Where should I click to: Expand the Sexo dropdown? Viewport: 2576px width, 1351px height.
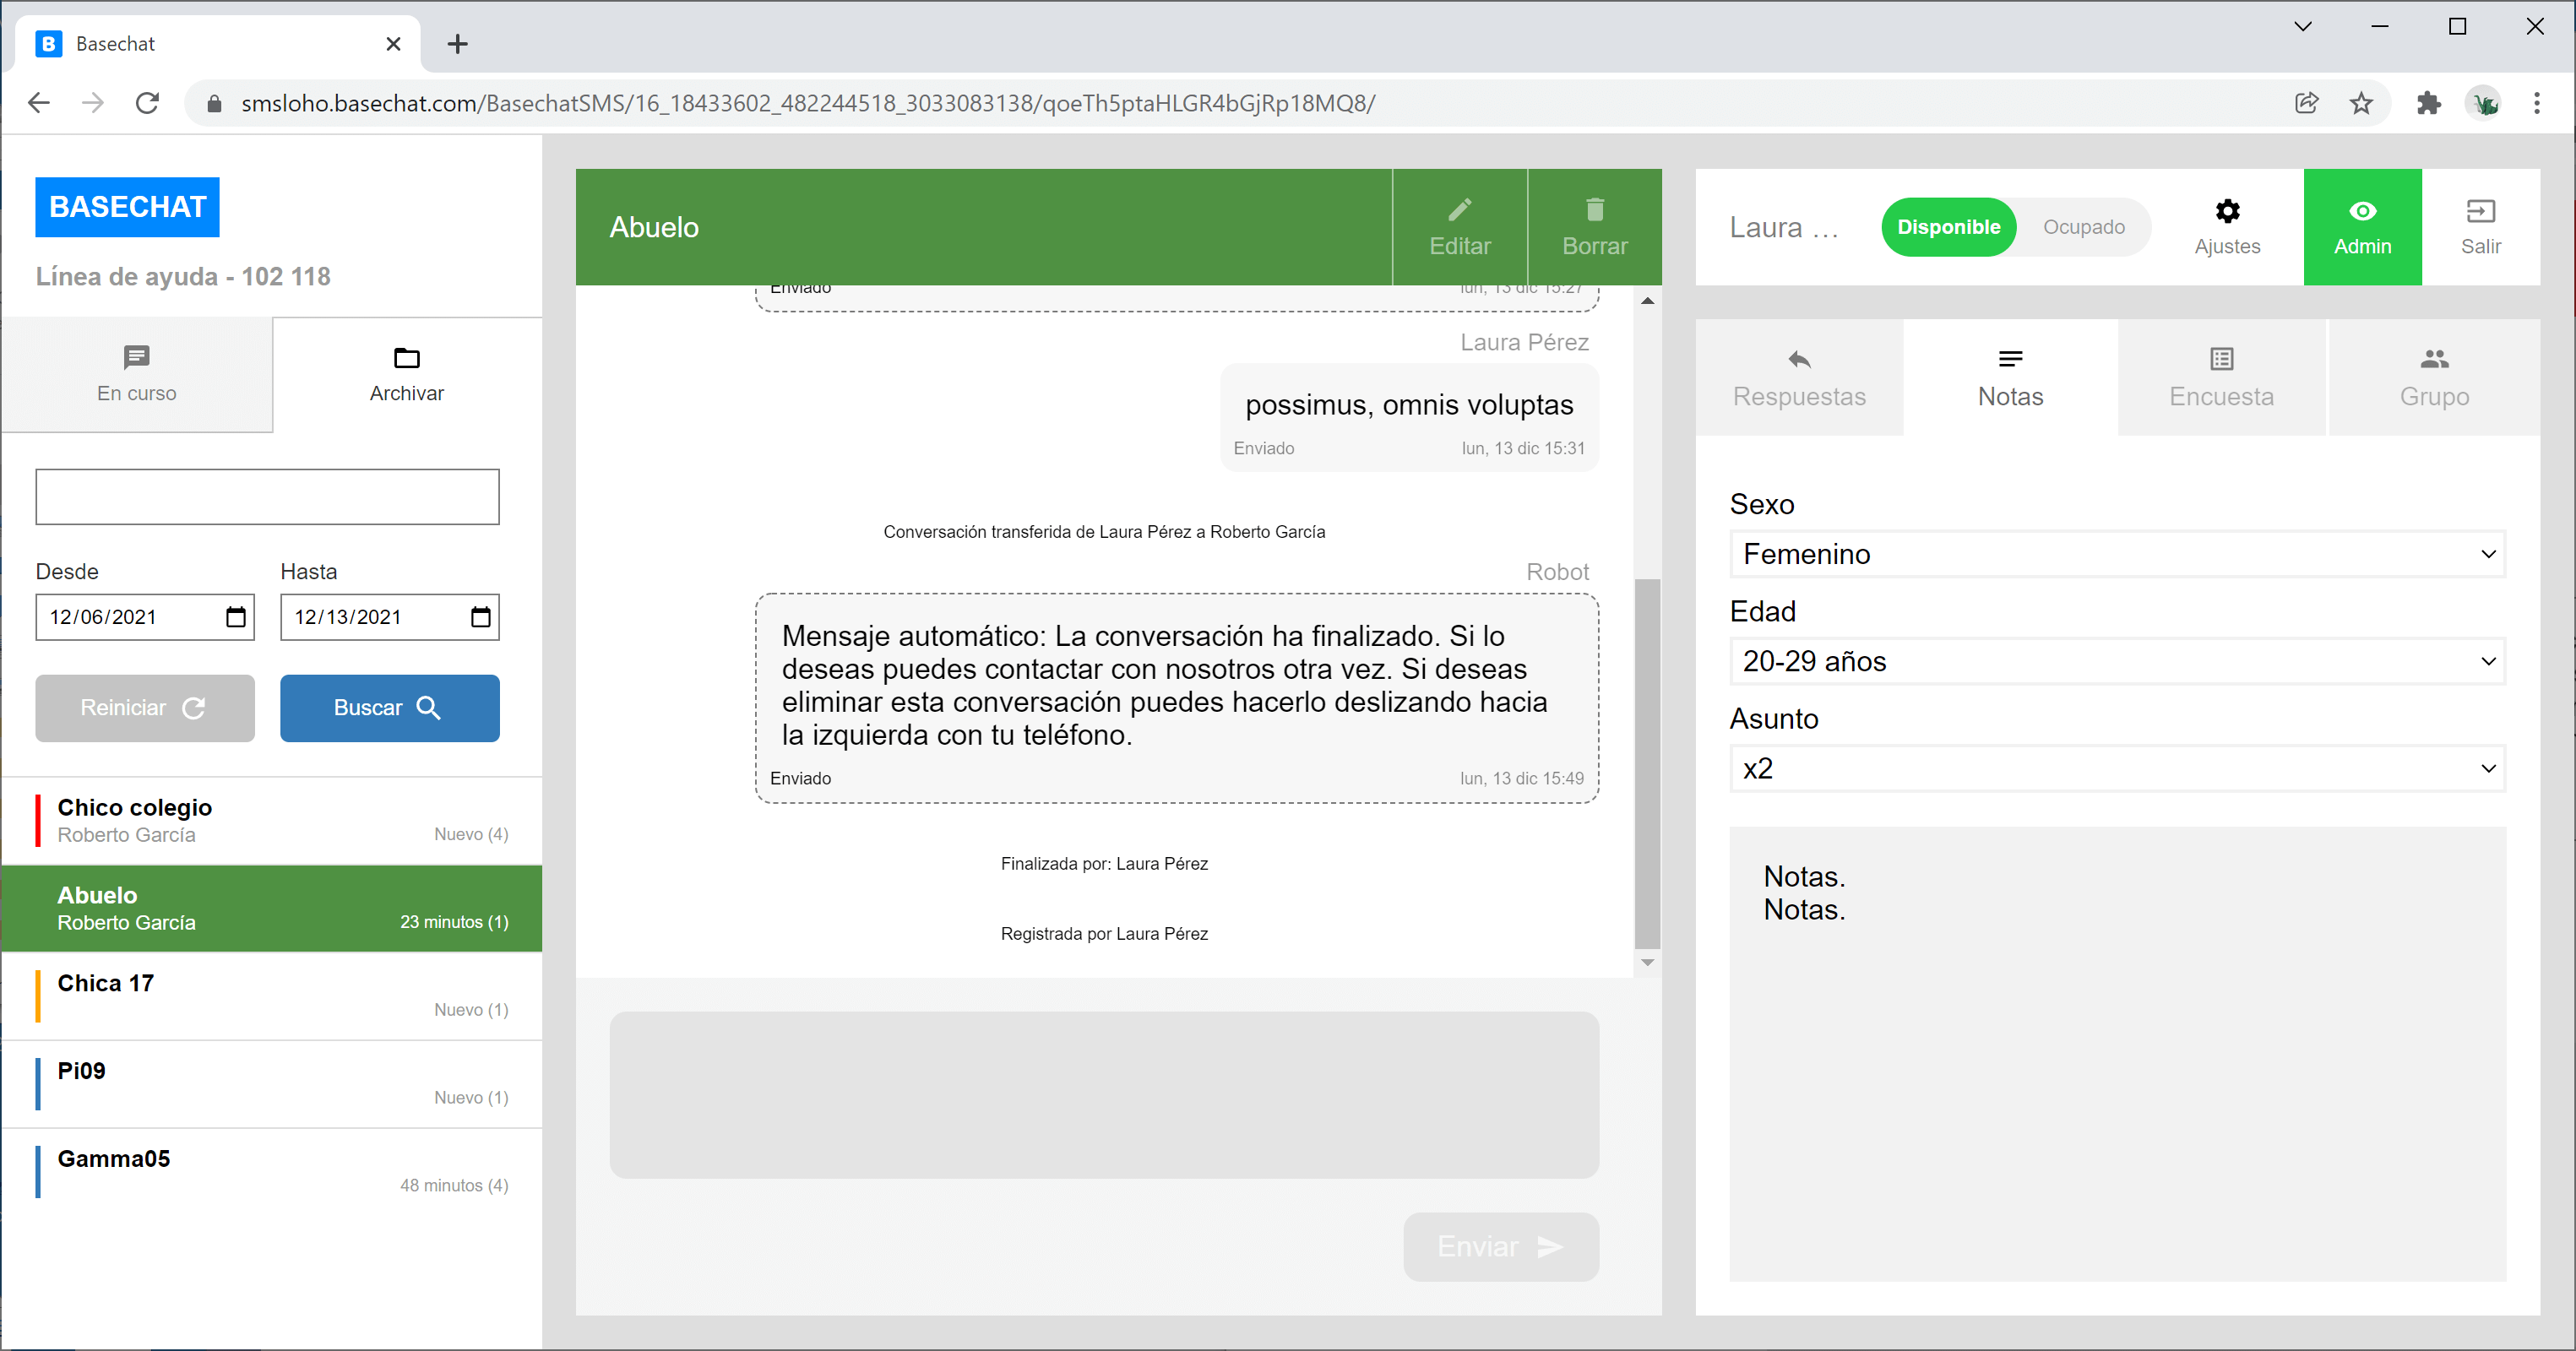(x=2116, y=554)
